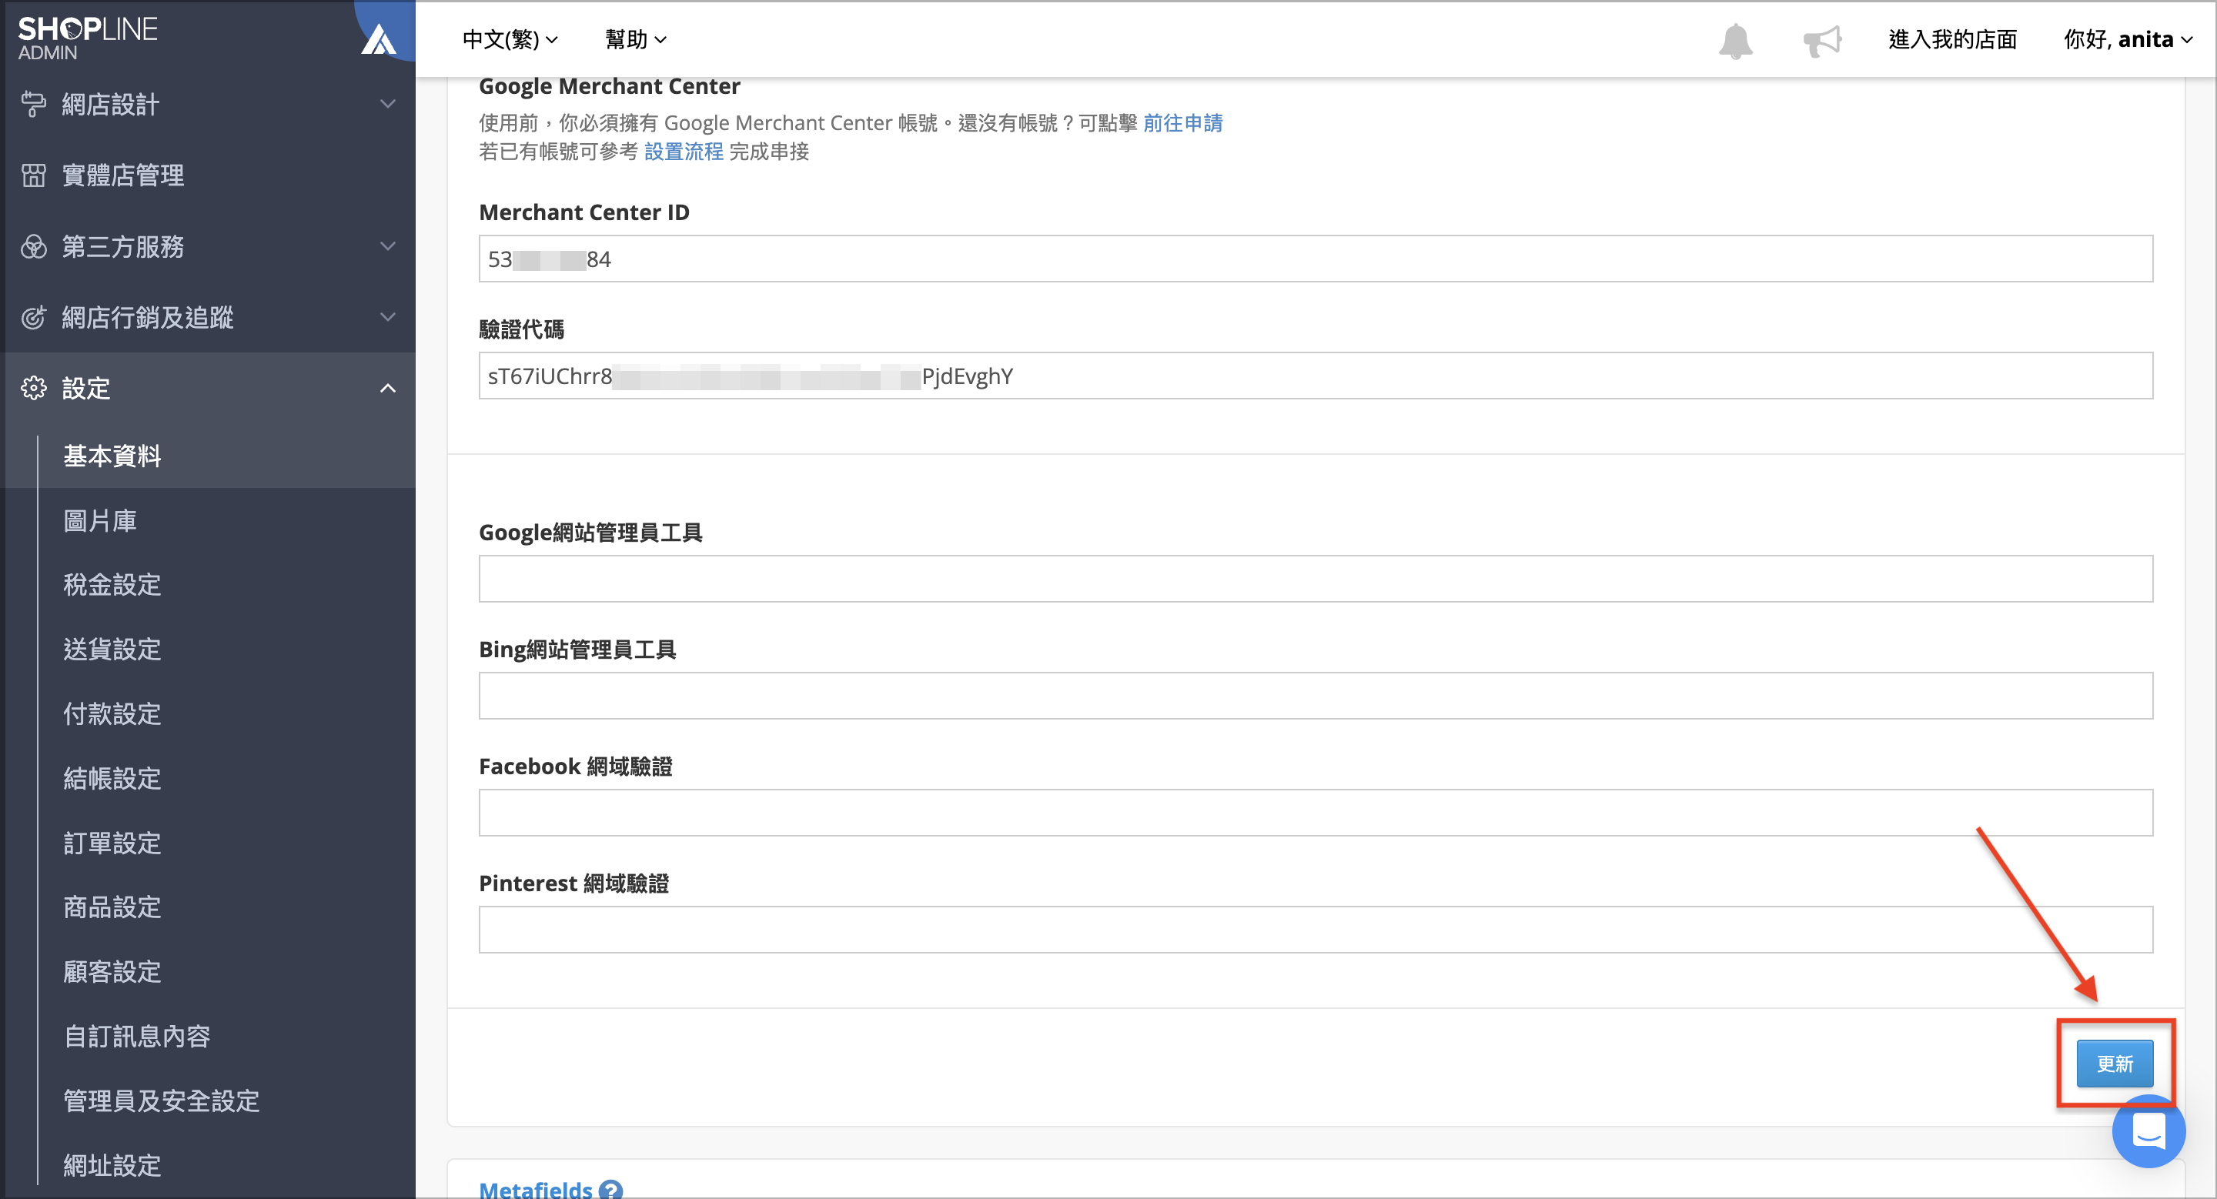Open the 你好, anita account dropdown
Image resolution: width=2217 pixels, height=1199 pixels.
point(2128,39)
